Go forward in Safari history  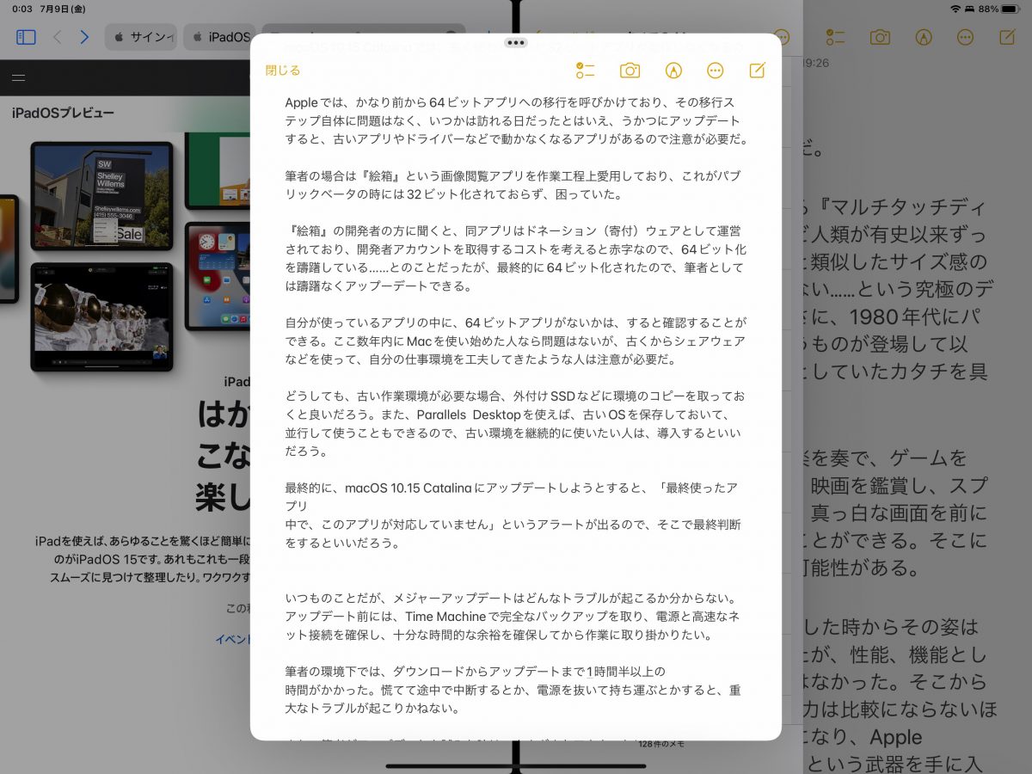pyautogui.click(x=84, y=37)
